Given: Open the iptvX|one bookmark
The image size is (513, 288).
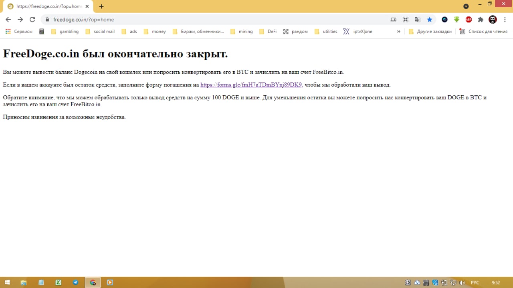Looking at the screenshot, I should (x=357, y=31).
